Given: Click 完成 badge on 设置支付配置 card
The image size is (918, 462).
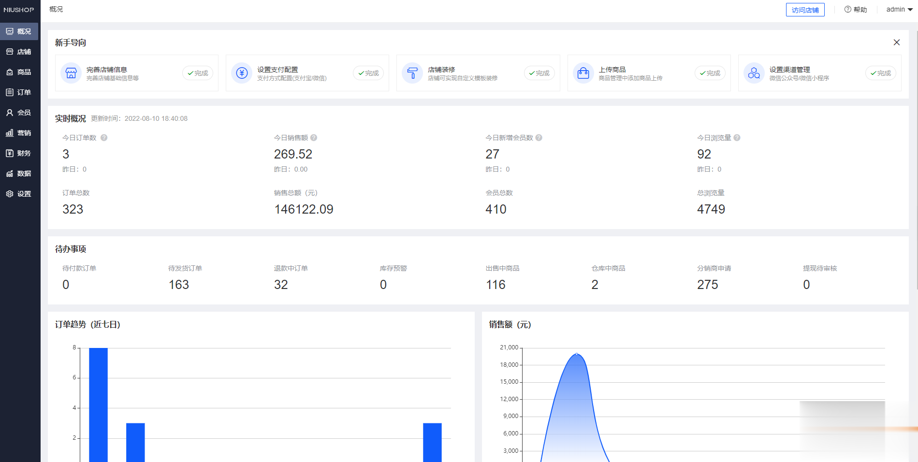Looking at the screenshot, I should pos(368,73).
